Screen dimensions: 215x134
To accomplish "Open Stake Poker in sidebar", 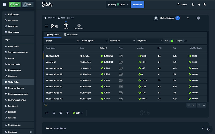I will [x=18, y=82].
